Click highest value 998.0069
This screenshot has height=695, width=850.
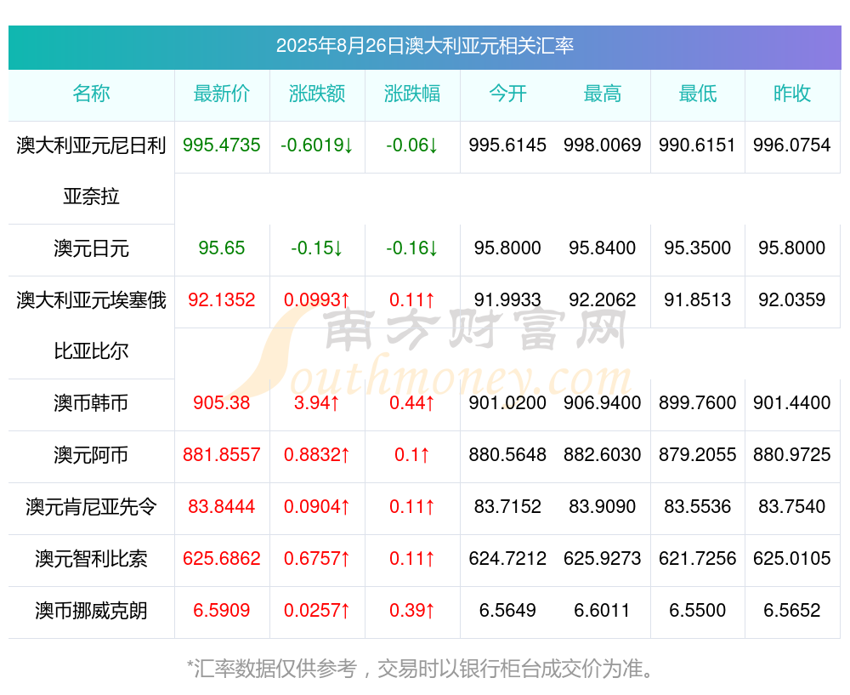click(x=603, y=145)
